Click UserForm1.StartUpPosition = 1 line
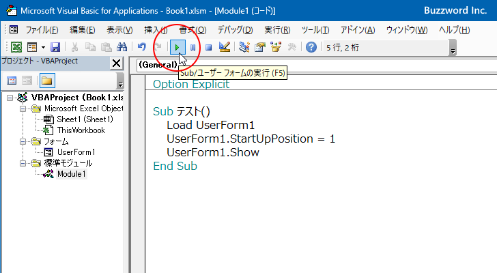 pos(251,139)
